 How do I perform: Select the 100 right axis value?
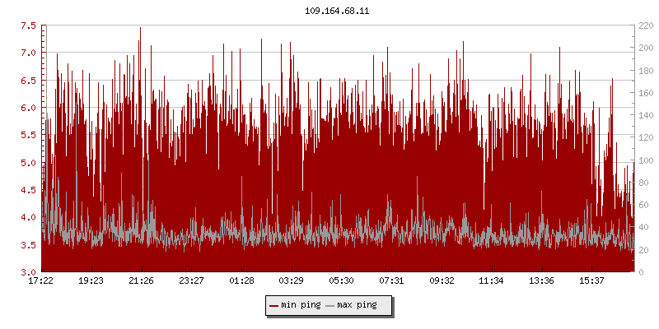646,160
